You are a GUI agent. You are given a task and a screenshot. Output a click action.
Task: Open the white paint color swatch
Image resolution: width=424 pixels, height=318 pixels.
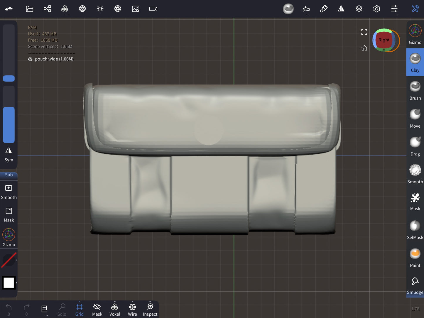click(9, 283)
